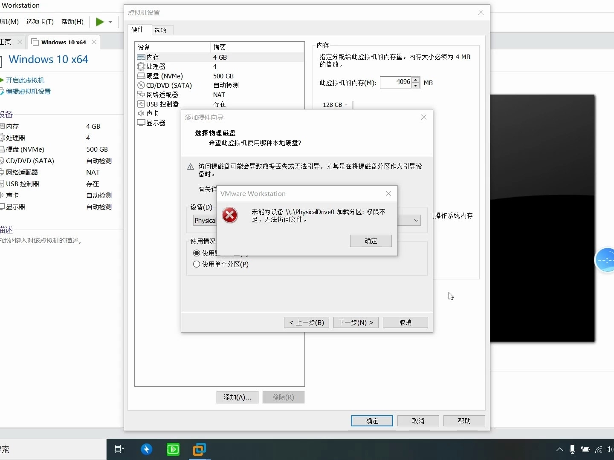This screenshot has height=460, width=614.
Task: Click the memory slider near 128 GB mark
Action: point(353,105)
